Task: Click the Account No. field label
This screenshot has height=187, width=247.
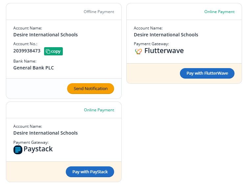Action: coord(25,44)
